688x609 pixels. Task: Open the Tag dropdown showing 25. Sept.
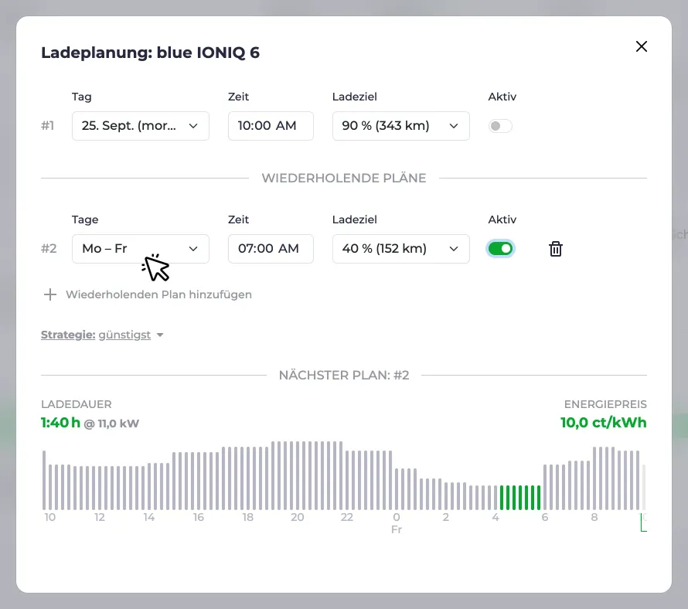pos(141,126)
